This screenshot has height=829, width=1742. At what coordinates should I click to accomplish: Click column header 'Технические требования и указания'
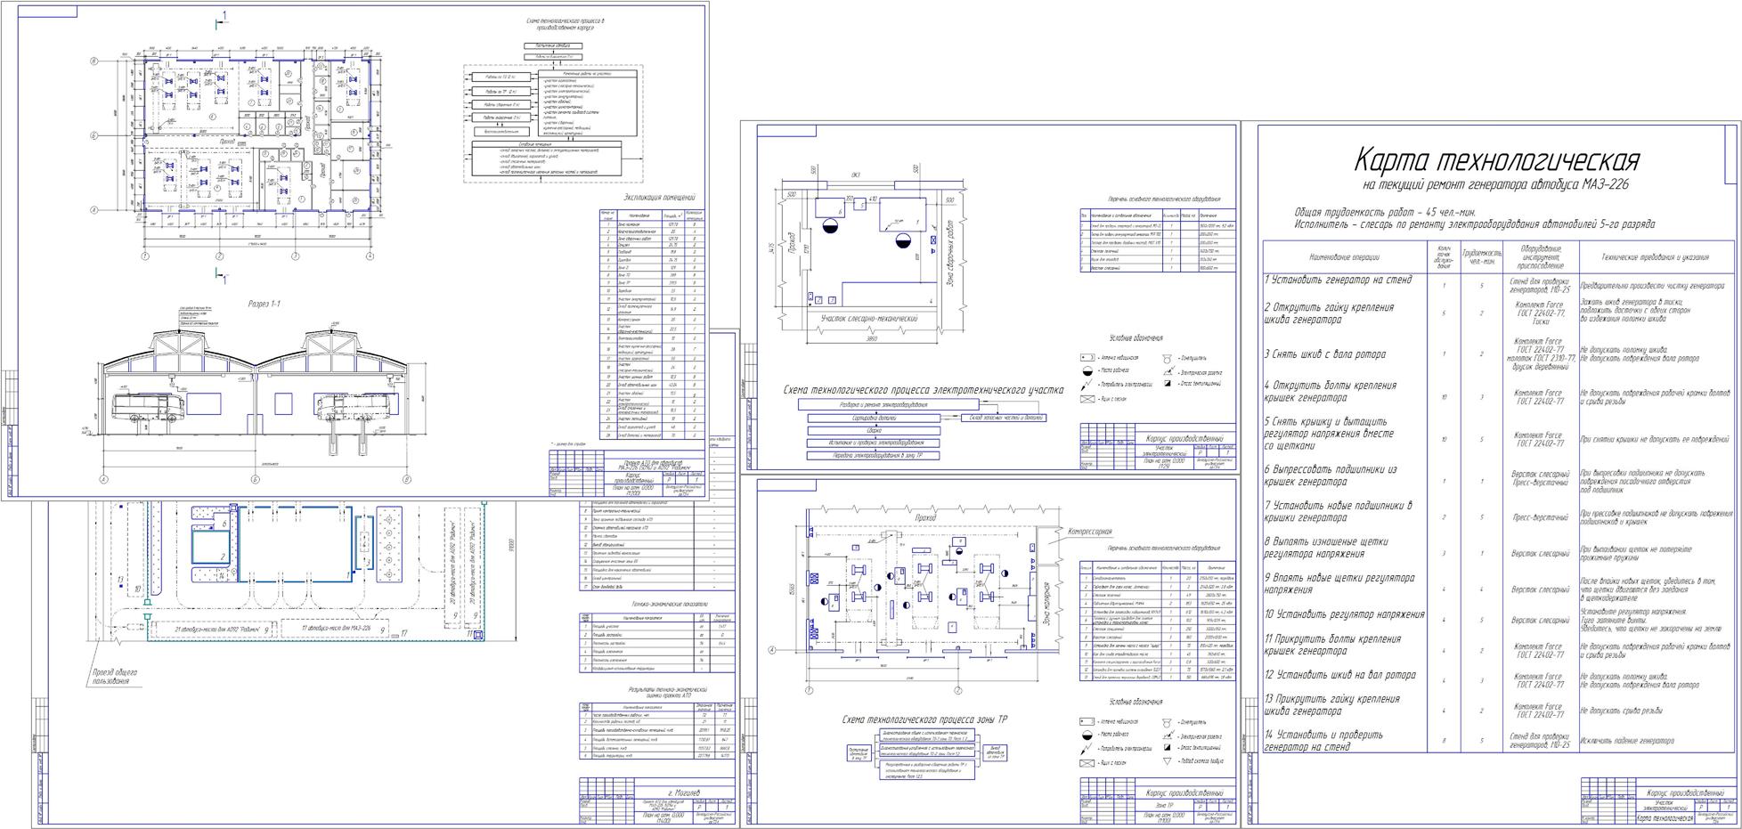(1657, 257)
